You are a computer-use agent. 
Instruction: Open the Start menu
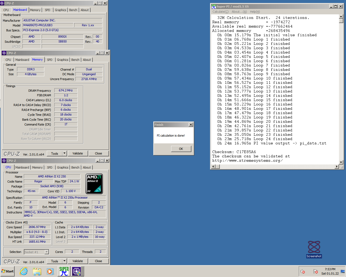coord(8,271)
